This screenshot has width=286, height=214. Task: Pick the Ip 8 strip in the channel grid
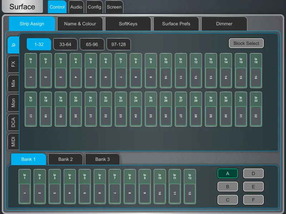coord(136,71)
